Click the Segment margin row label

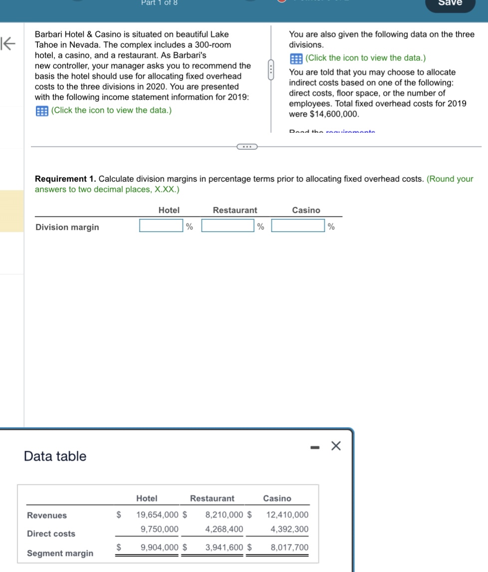click(x=60, y=553)
